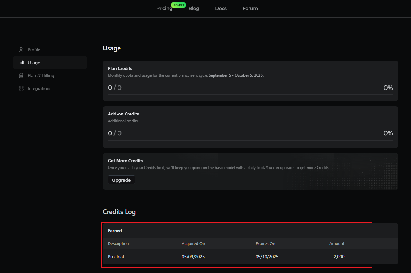Click the Plan Credits progress bar
The image size is (411, 273).
[250, 95]
